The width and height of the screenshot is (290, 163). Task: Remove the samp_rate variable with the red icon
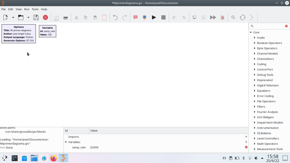pos(246,147)
